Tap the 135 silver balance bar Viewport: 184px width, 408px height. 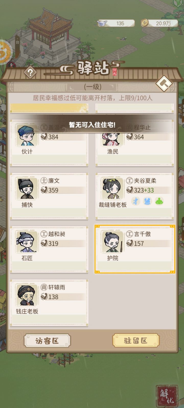pyautogui.click(x=116, y=23)
